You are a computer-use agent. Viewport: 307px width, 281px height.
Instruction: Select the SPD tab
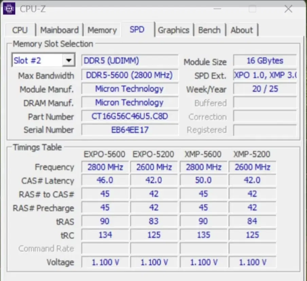pyautogui.click(x=137, y=29)
